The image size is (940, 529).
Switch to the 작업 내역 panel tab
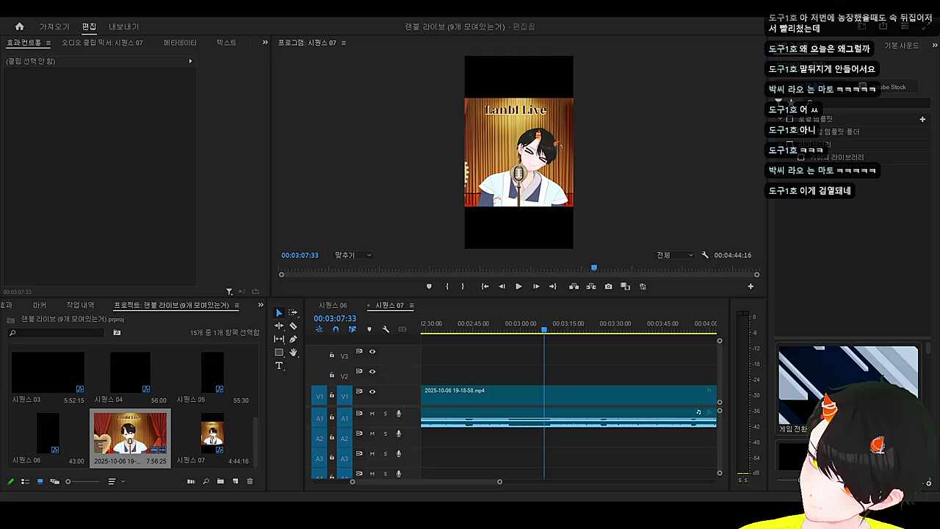pos(80,305)
